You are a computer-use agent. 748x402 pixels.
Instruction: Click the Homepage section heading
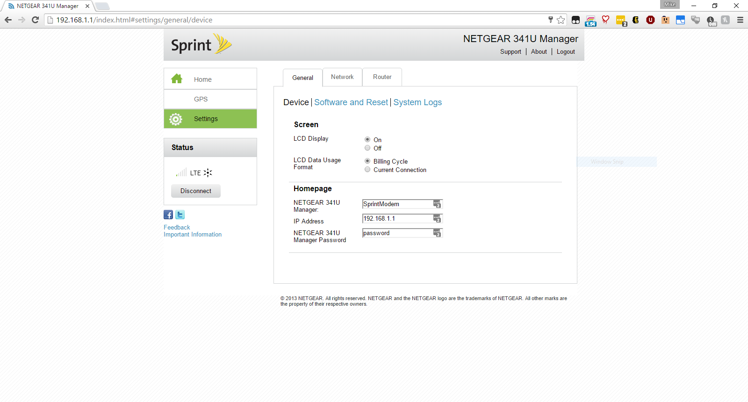(x=313, y=188)
